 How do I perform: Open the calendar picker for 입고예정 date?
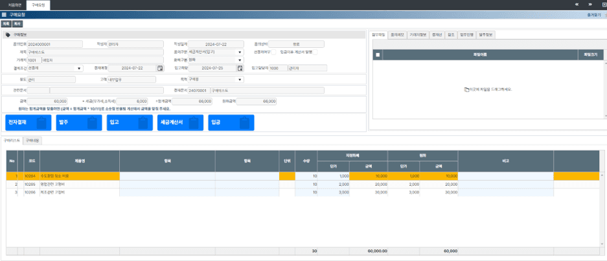tap(240, 68)
